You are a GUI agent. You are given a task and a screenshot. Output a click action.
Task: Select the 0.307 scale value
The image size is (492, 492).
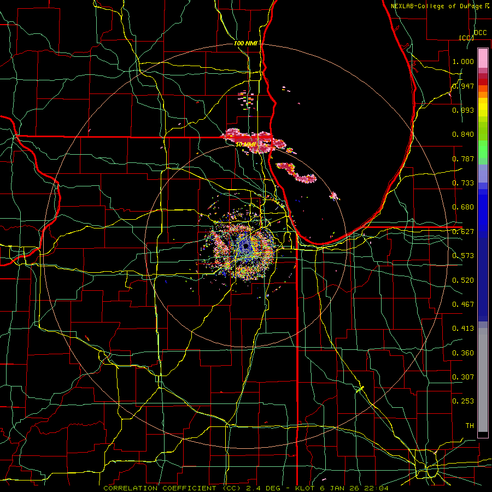[463, 377]
